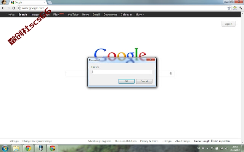Open Advertising Programs link
Viewport: 244px width, 152px height.
pyautogui.click(x=100, y=141)
